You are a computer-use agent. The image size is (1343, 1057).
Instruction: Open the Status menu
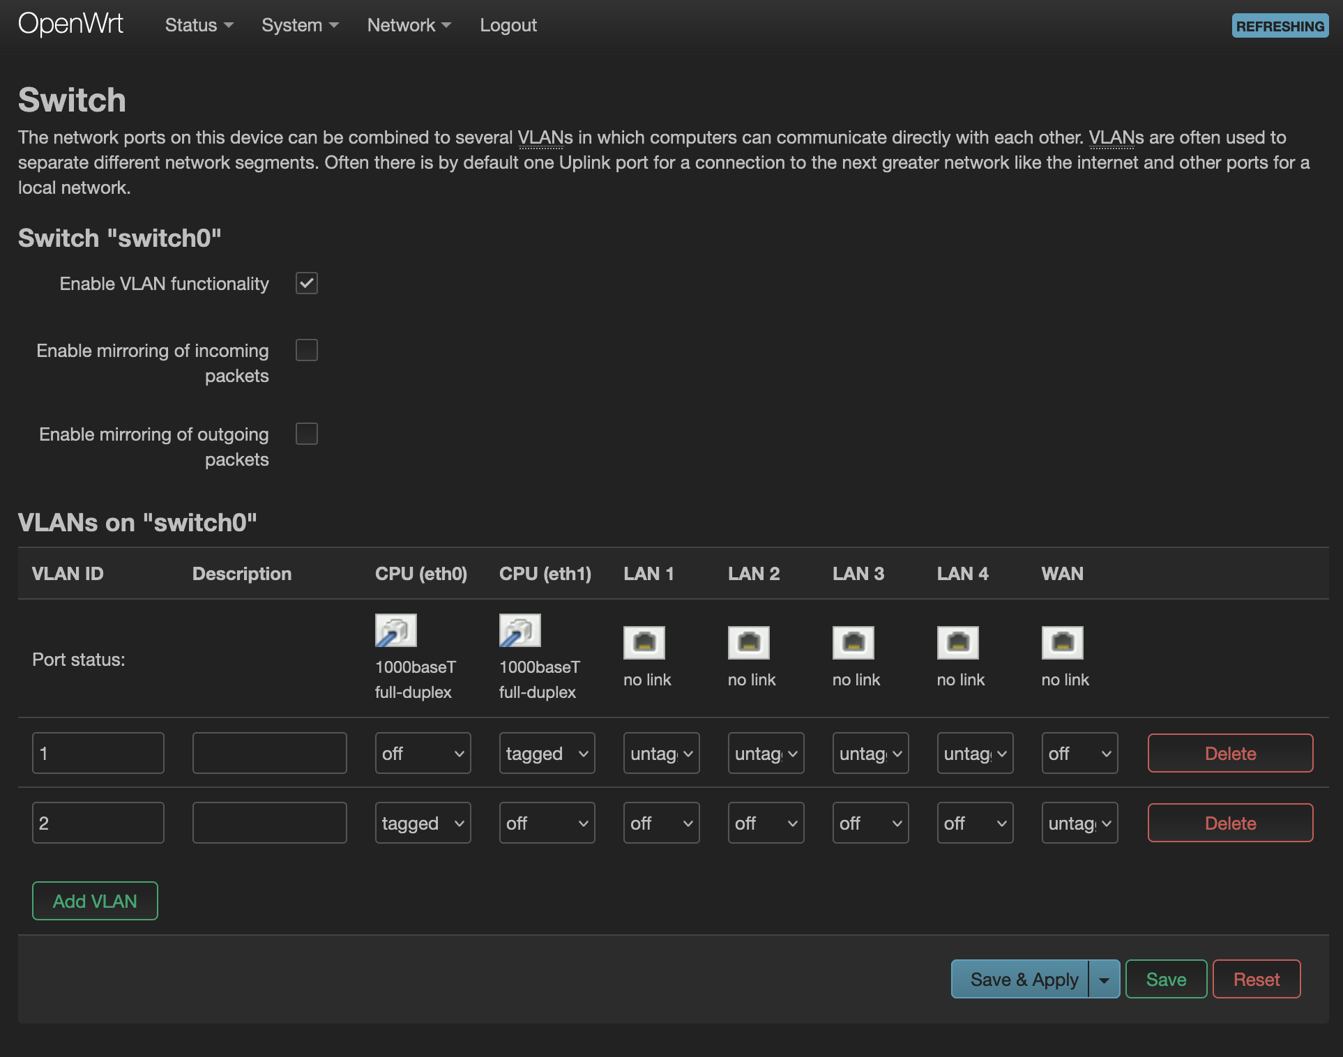199,25
